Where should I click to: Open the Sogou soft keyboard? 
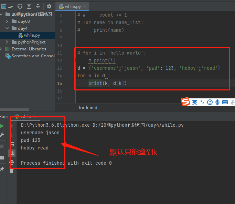point(225,102)
